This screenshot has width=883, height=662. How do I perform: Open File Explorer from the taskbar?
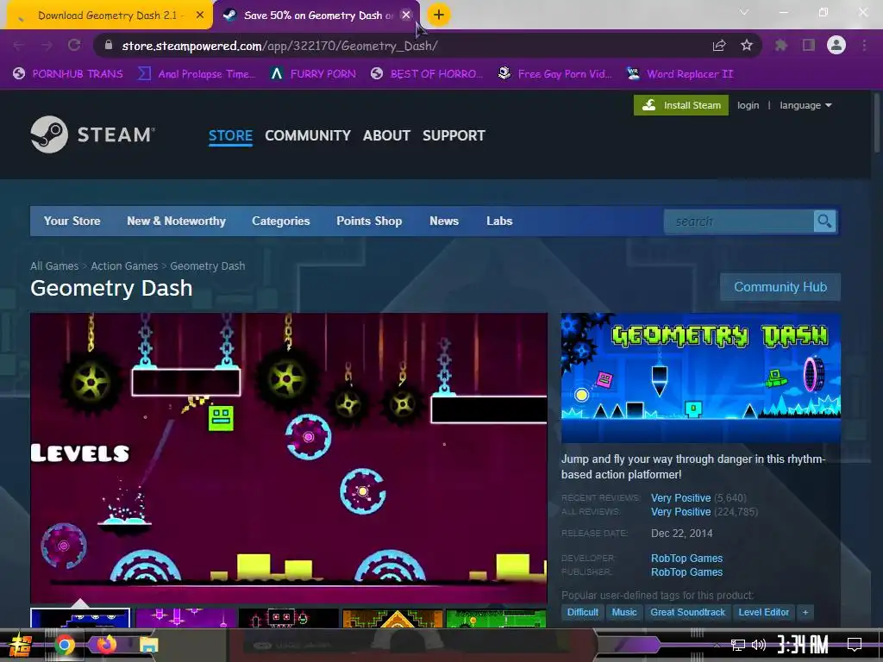[x=148, y=645]
